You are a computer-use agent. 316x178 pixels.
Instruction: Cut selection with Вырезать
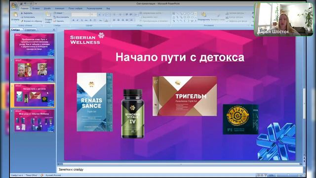[x=27, y=13]
